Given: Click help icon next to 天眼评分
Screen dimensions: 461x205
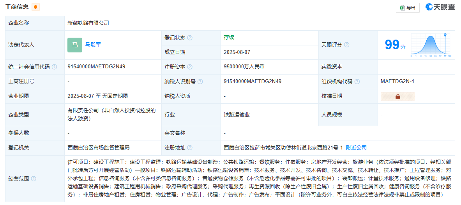Looking at the screenshot, I should [346, 45].
